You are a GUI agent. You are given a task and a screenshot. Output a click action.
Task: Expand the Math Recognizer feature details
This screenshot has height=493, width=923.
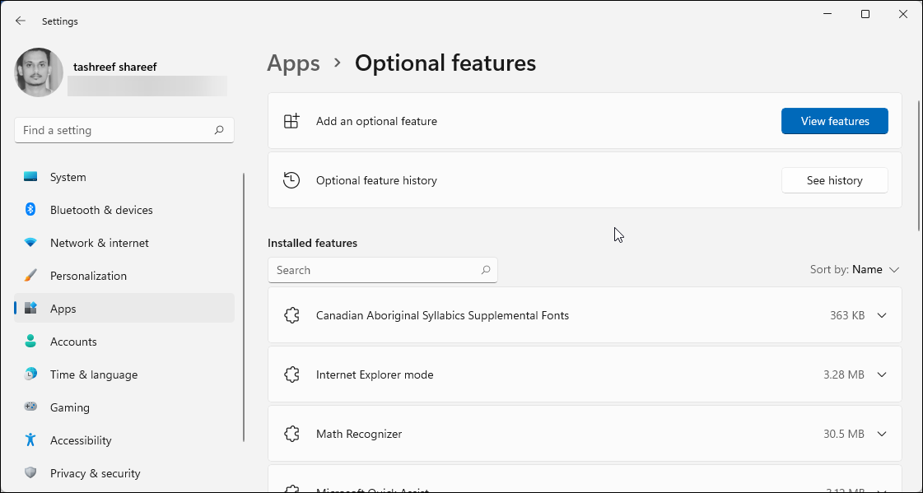(x=882, y=434)
